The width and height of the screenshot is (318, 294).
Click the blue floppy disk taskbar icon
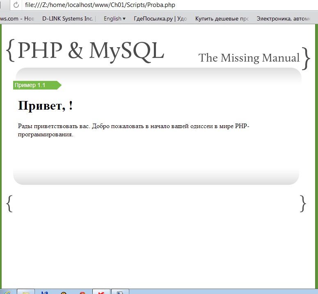pyautogui.click(x=45, y=292)
